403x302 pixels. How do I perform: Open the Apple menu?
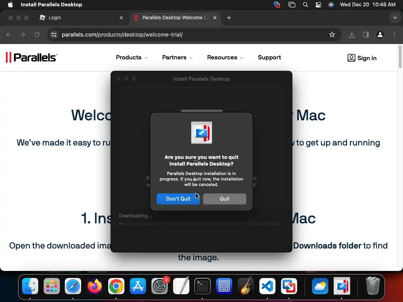tap(10, 4)
